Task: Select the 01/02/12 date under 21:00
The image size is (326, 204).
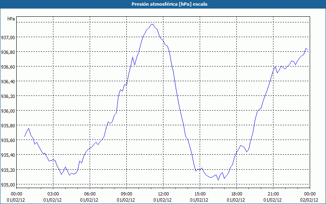Action: [272, 200]
